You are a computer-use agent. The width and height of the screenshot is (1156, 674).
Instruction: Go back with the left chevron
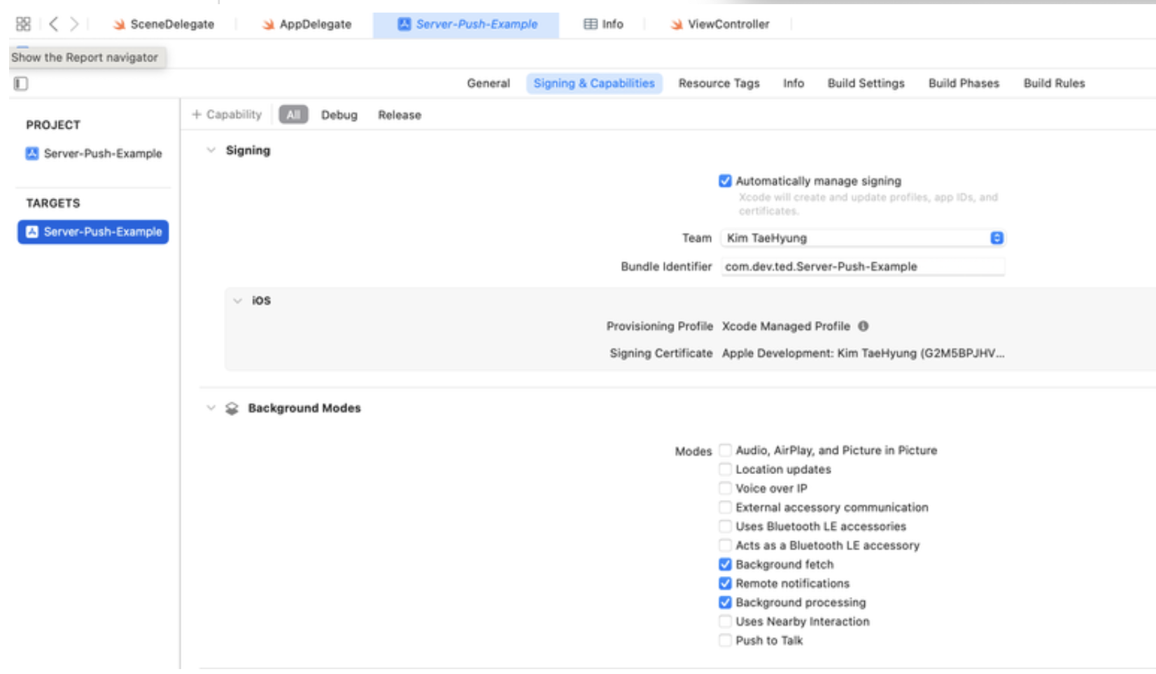click(x=53, y=24)
